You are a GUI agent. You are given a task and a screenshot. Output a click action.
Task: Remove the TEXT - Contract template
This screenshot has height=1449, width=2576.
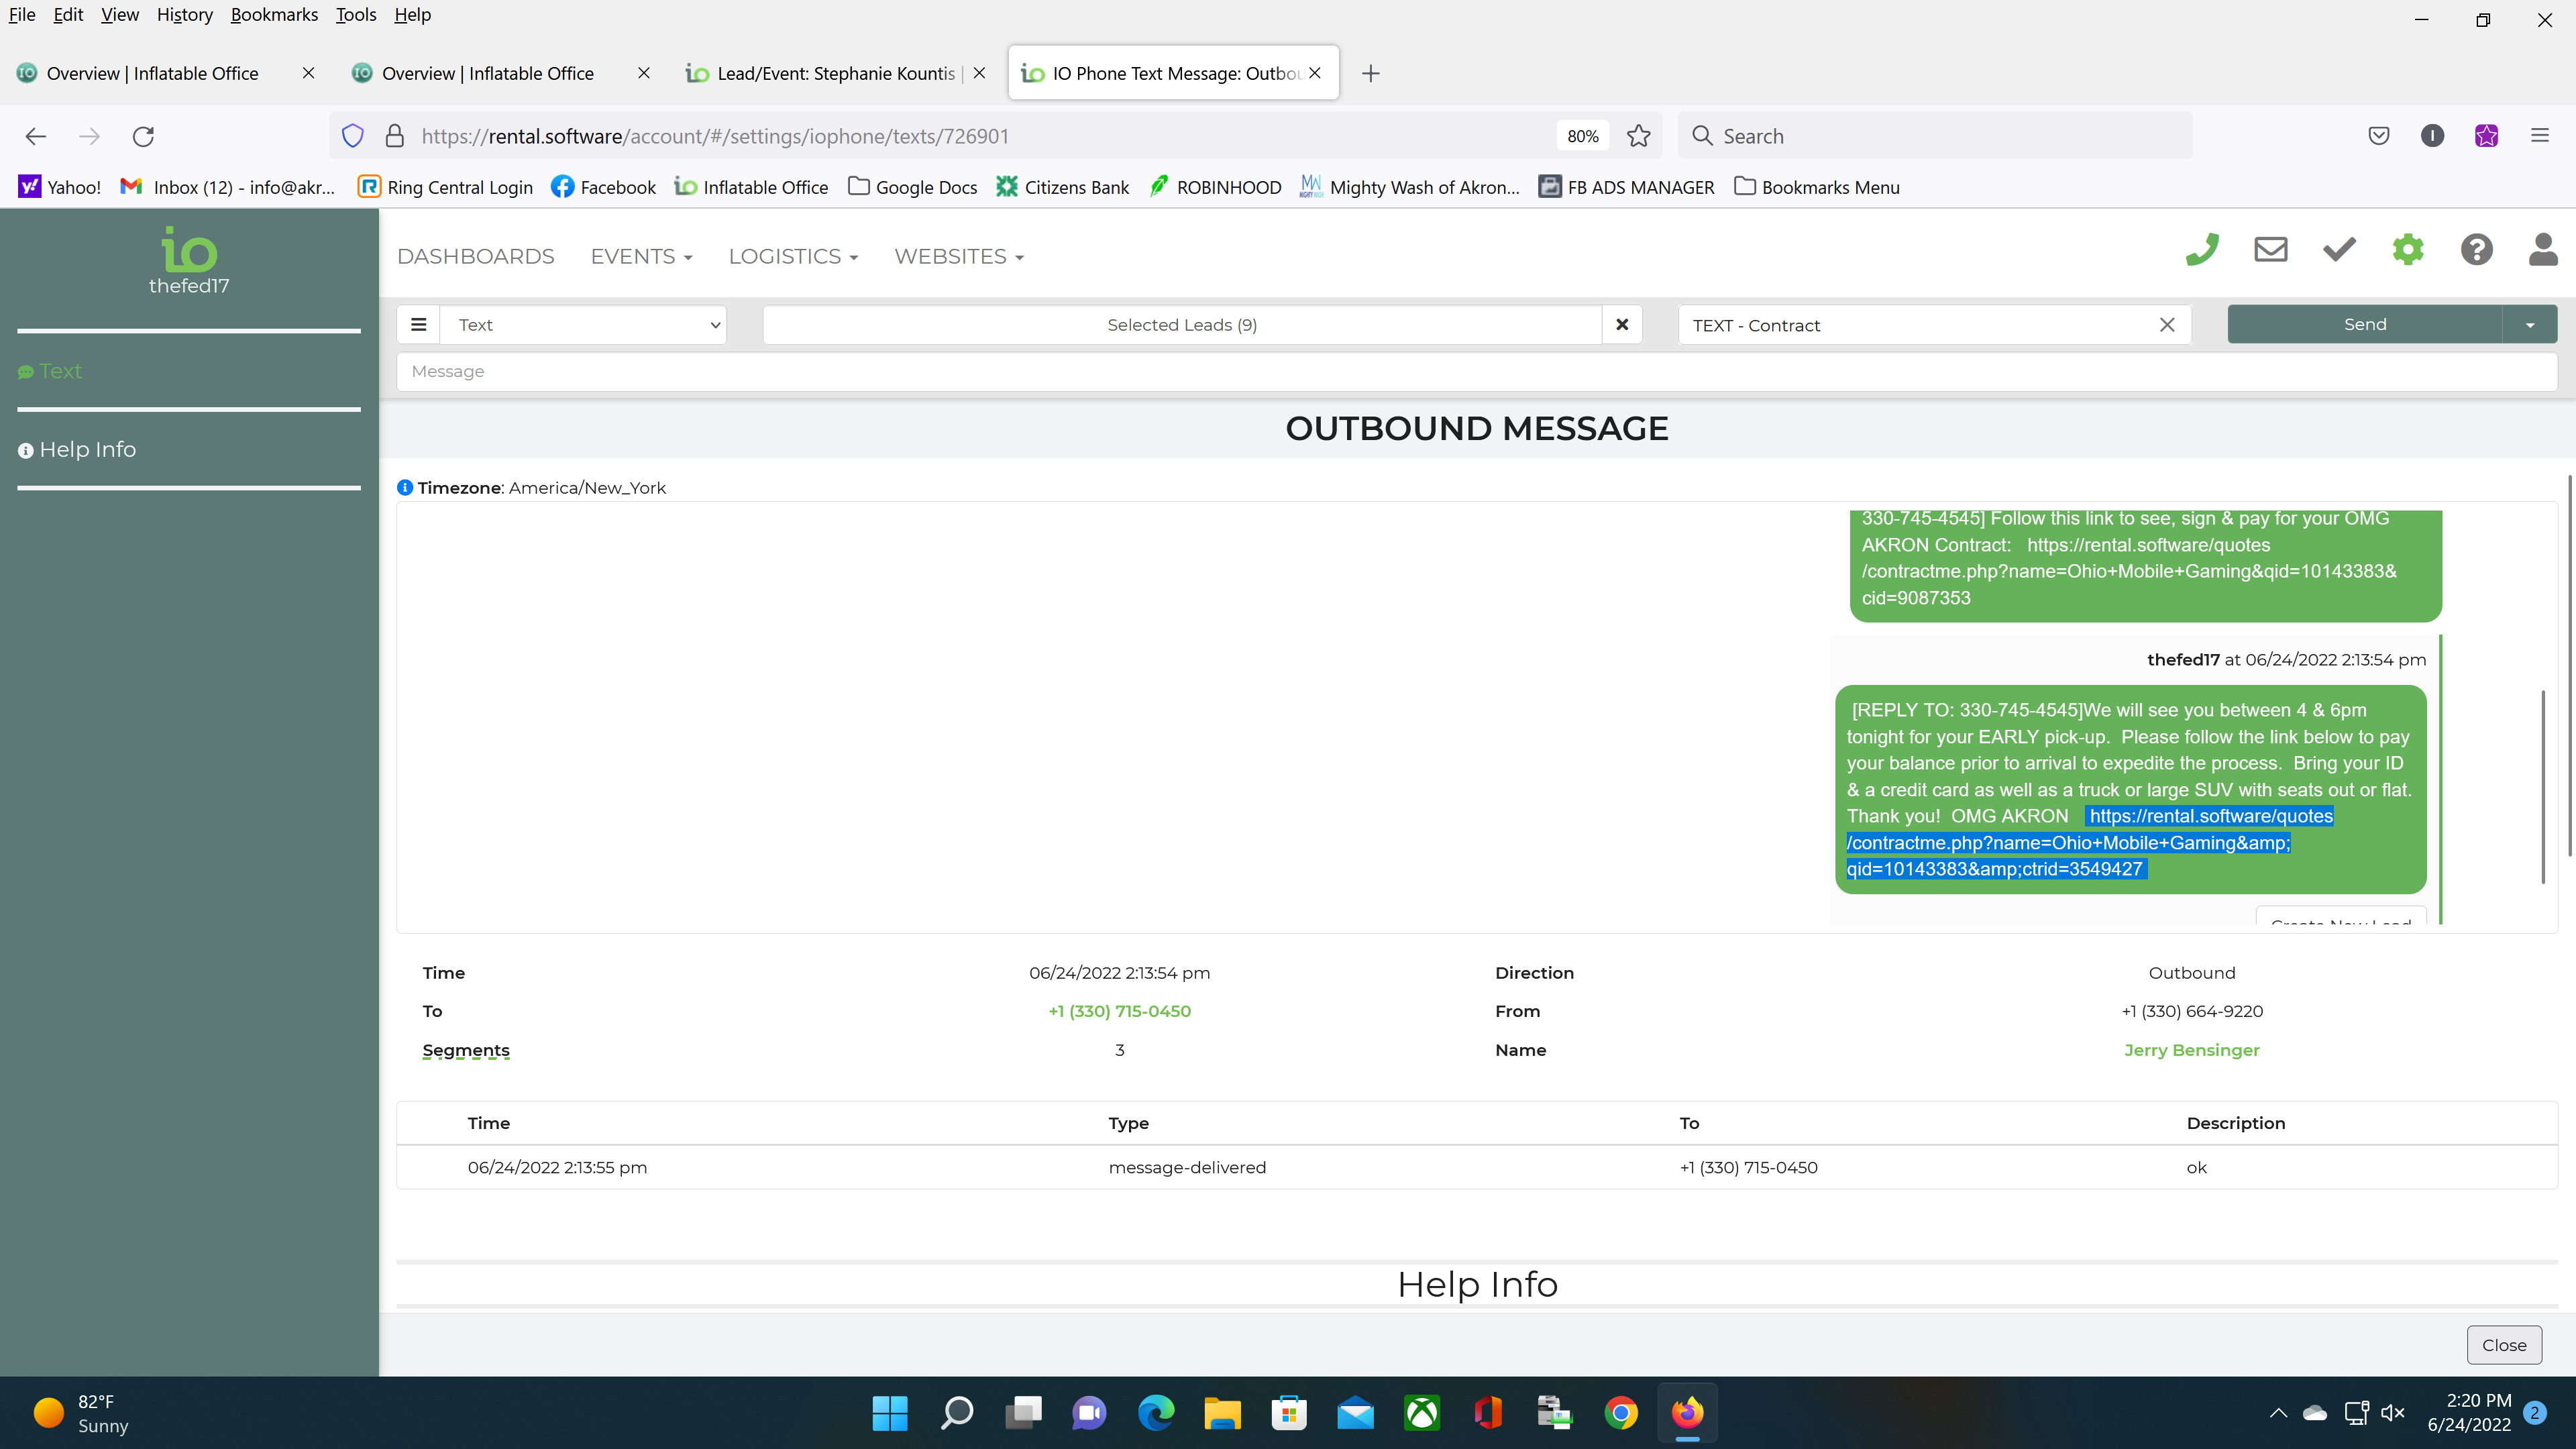tap(2167, 325)
